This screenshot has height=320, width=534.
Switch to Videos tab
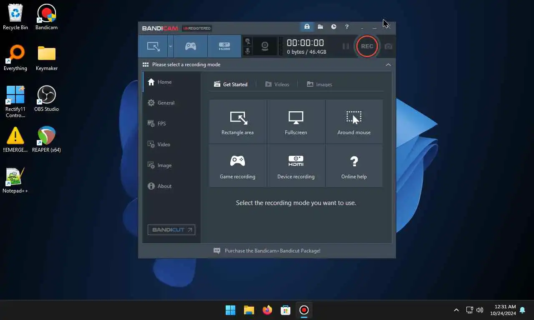pos(277,84)
